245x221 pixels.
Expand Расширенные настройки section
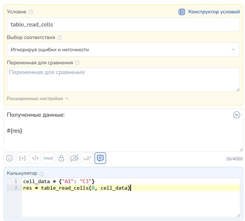coord(38,98)
